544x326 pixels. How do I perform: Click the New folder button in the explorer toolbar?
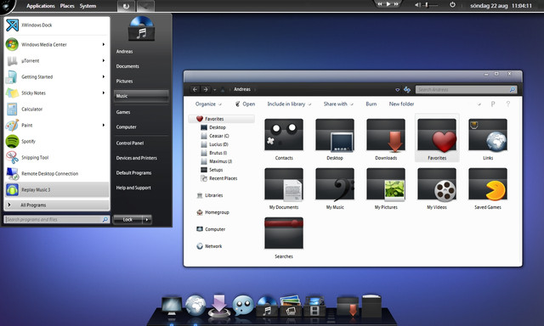pyautogui.click(x=401, y=104)
